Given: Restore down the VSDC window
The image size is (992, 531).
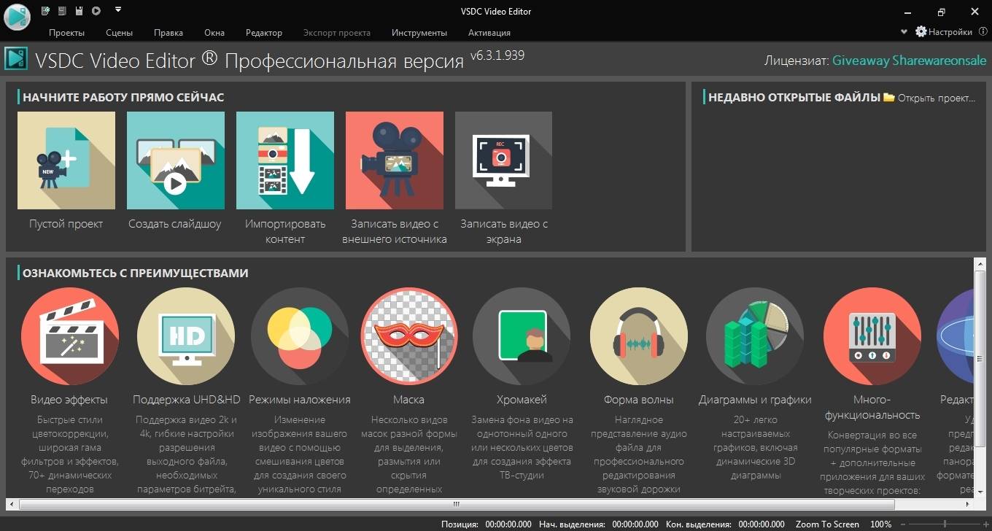Looking at the screenshot, I should (x=942, y=11).
